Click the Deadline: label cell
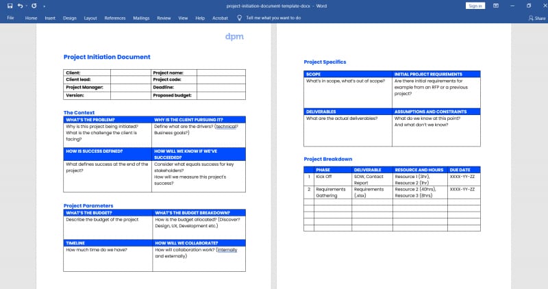Viewport: 548px width, 289px height. click(174, 88)
